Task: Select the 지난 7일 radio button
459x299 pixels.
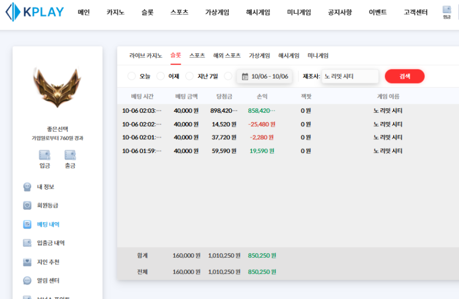Action: (189, 76)
